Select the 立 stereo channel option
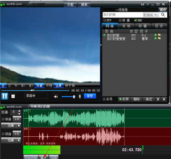 click(x=9, y=85)
